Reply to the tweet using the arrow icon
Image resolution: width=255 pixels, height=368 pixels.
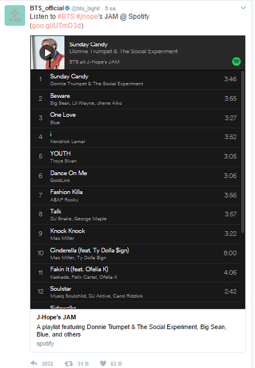point(34,363)
